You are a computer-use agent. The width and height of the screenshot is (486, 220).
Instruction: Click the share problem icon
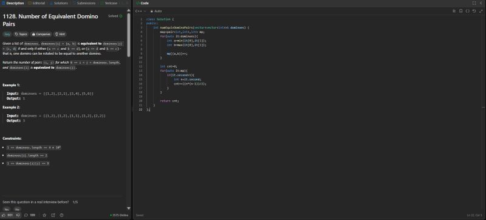click(x=53, y=215)
